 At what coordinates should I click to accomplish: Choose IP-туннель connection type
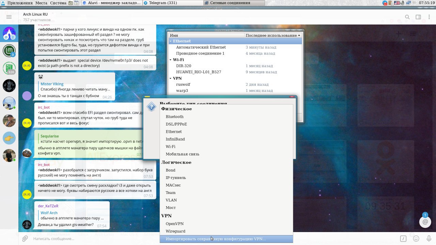click(226, 178)
